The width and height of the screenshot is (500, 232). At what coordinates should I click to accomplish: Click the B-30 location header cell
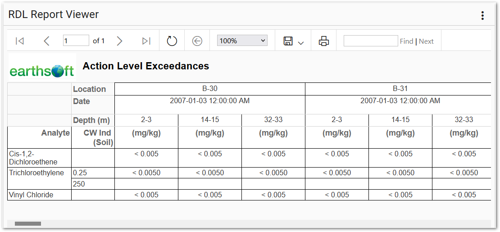(x=210, y=89)
